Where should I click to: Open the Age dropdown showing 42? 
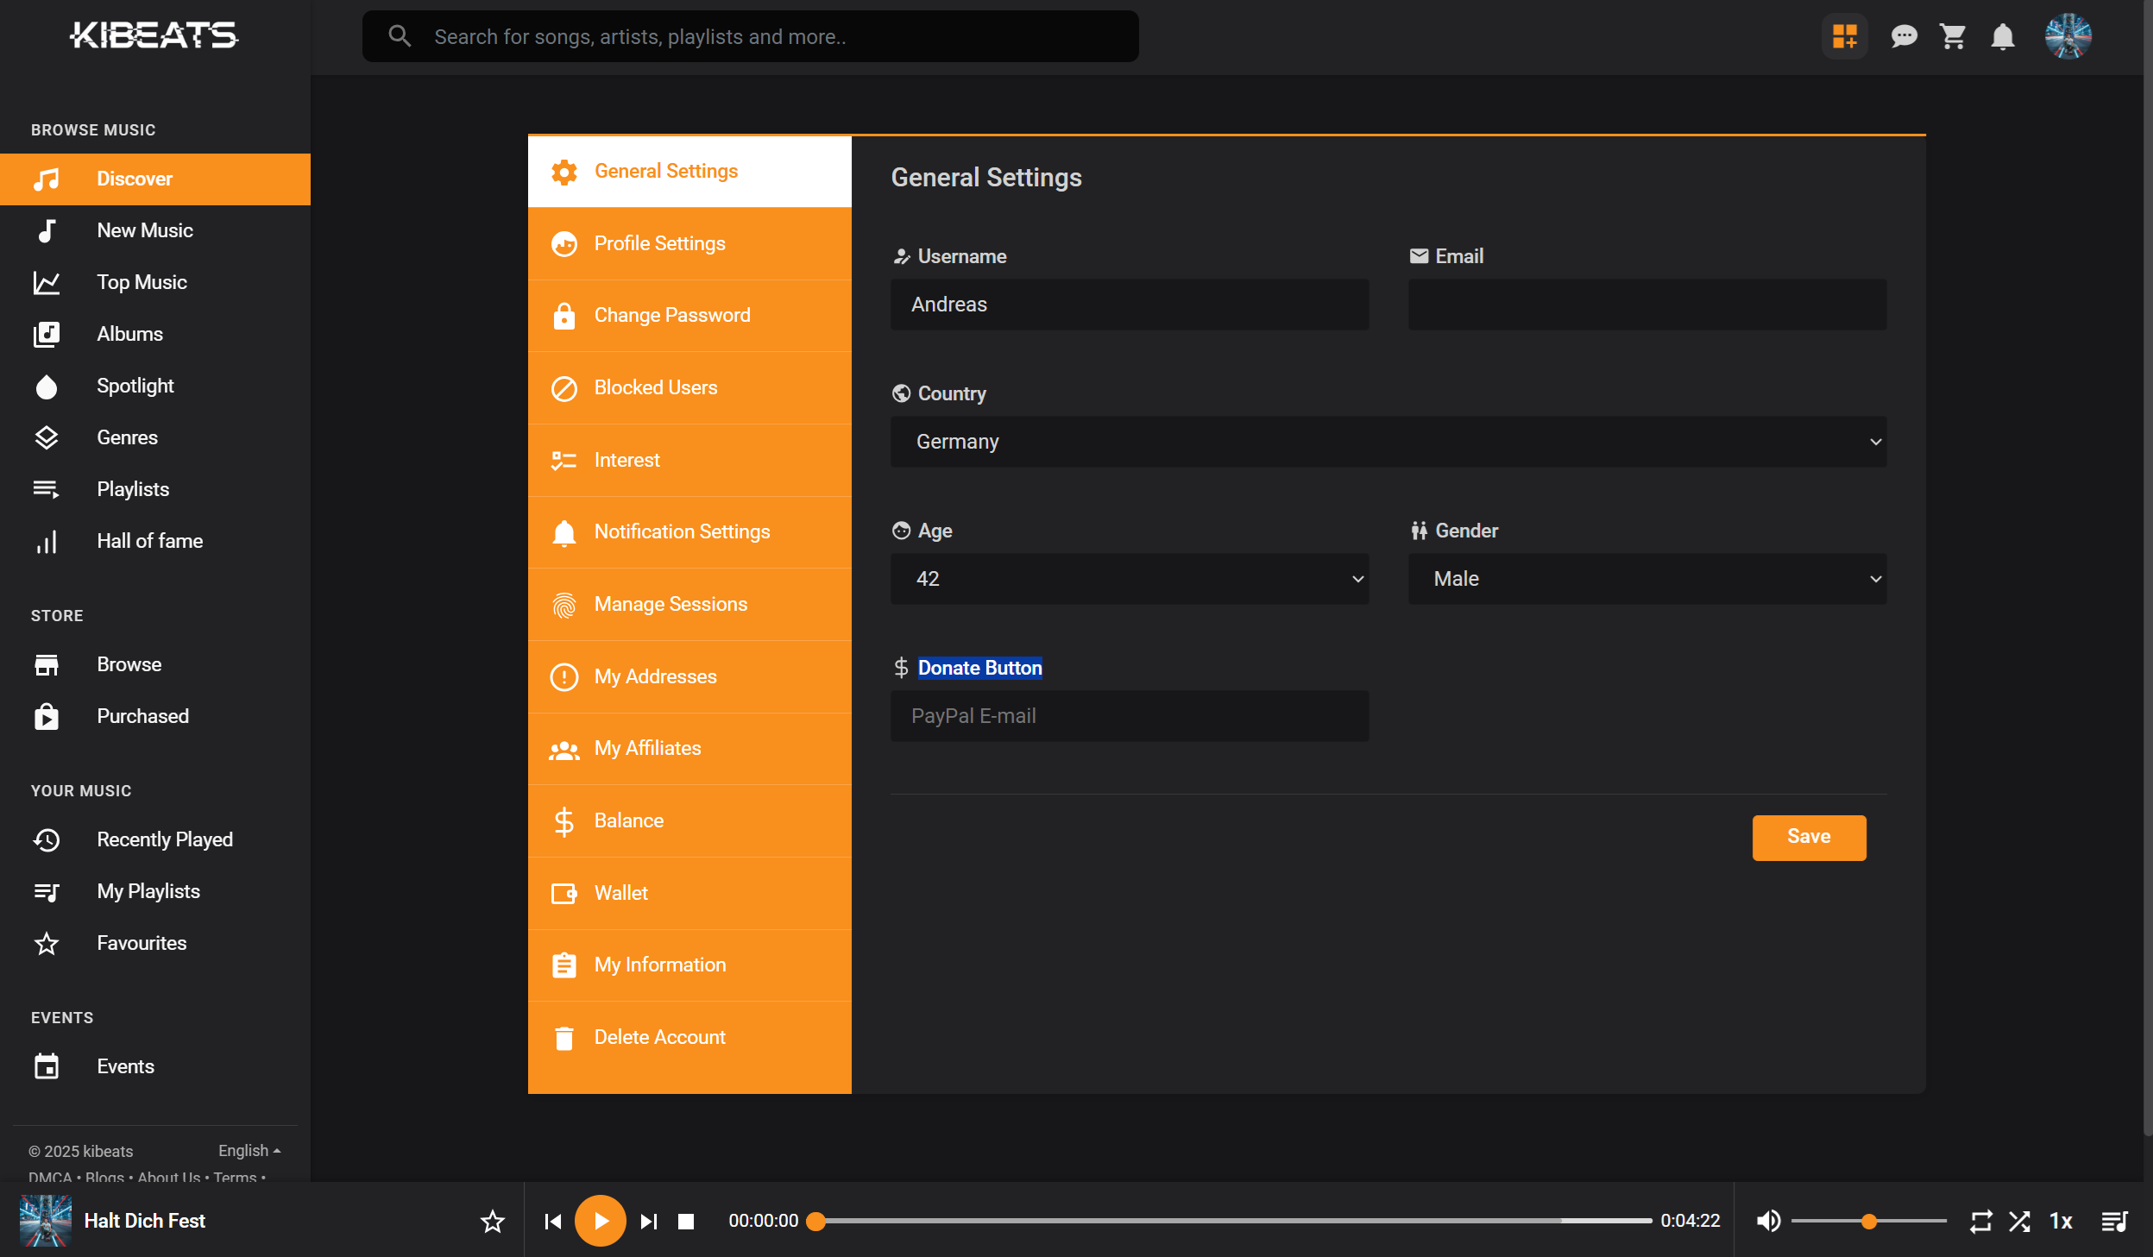pos(1129,579)
